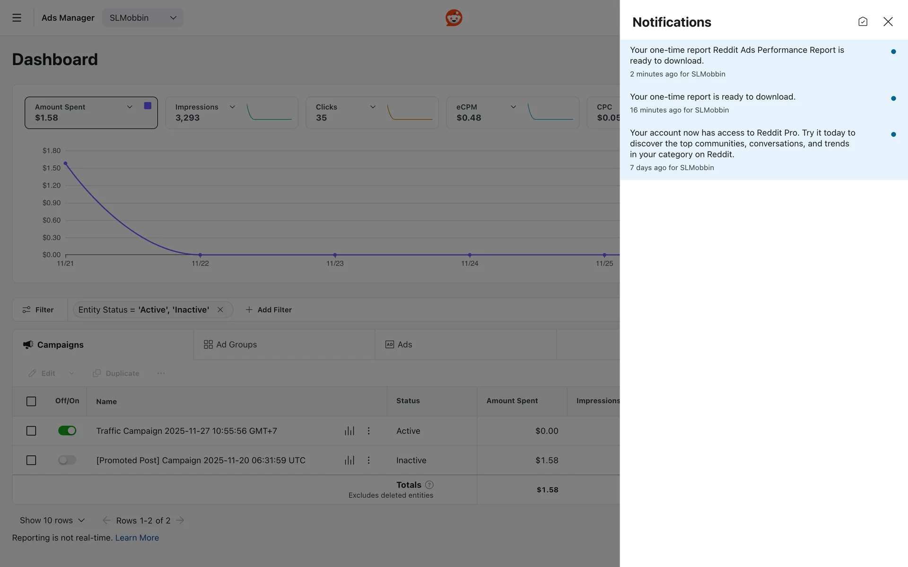Go to next rows page arrow
908x567 pixels.
tap(180, 520)
